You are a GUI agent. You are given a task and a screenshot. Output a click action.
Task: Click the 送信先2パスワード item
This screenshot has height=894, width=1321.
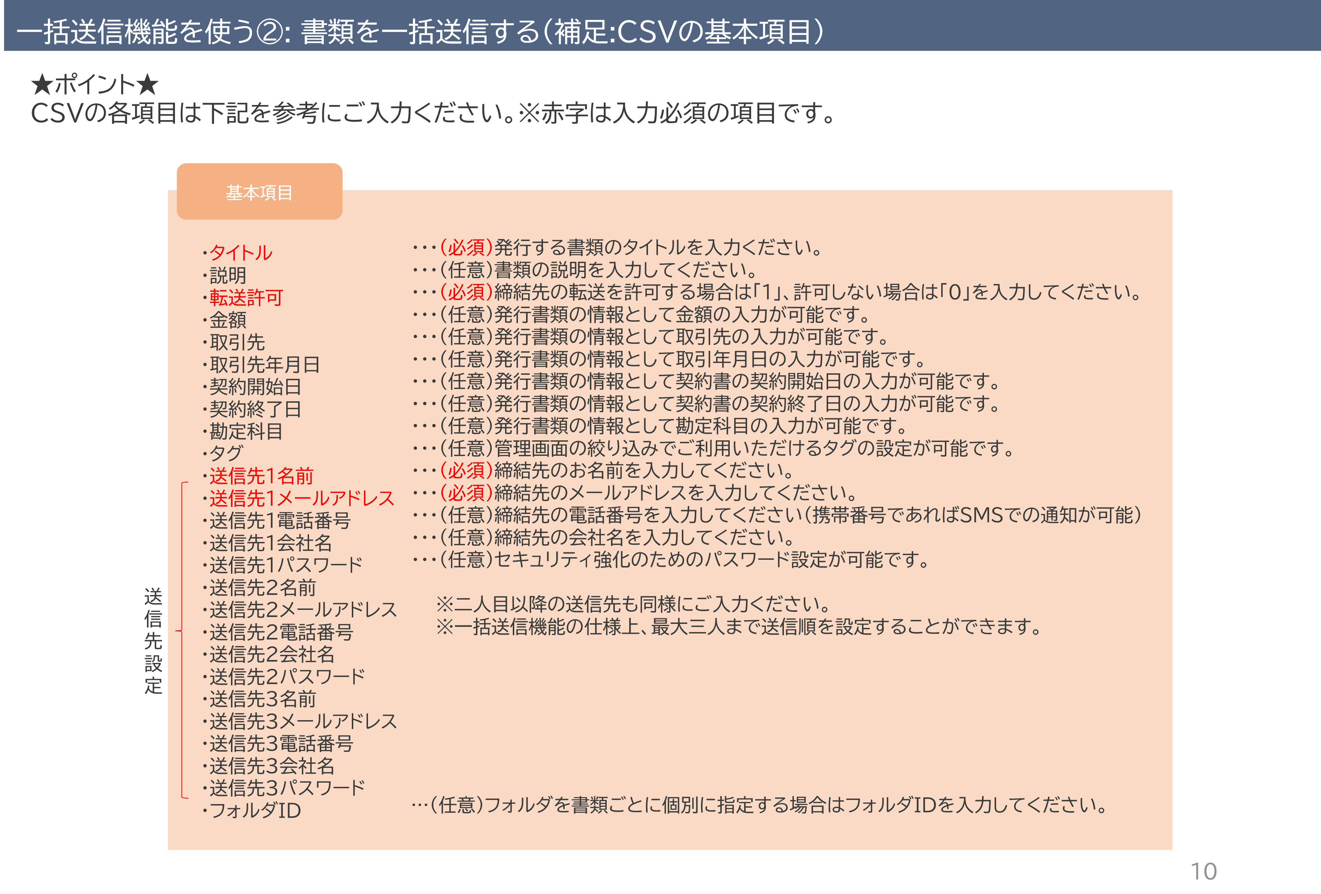point(287,677)
